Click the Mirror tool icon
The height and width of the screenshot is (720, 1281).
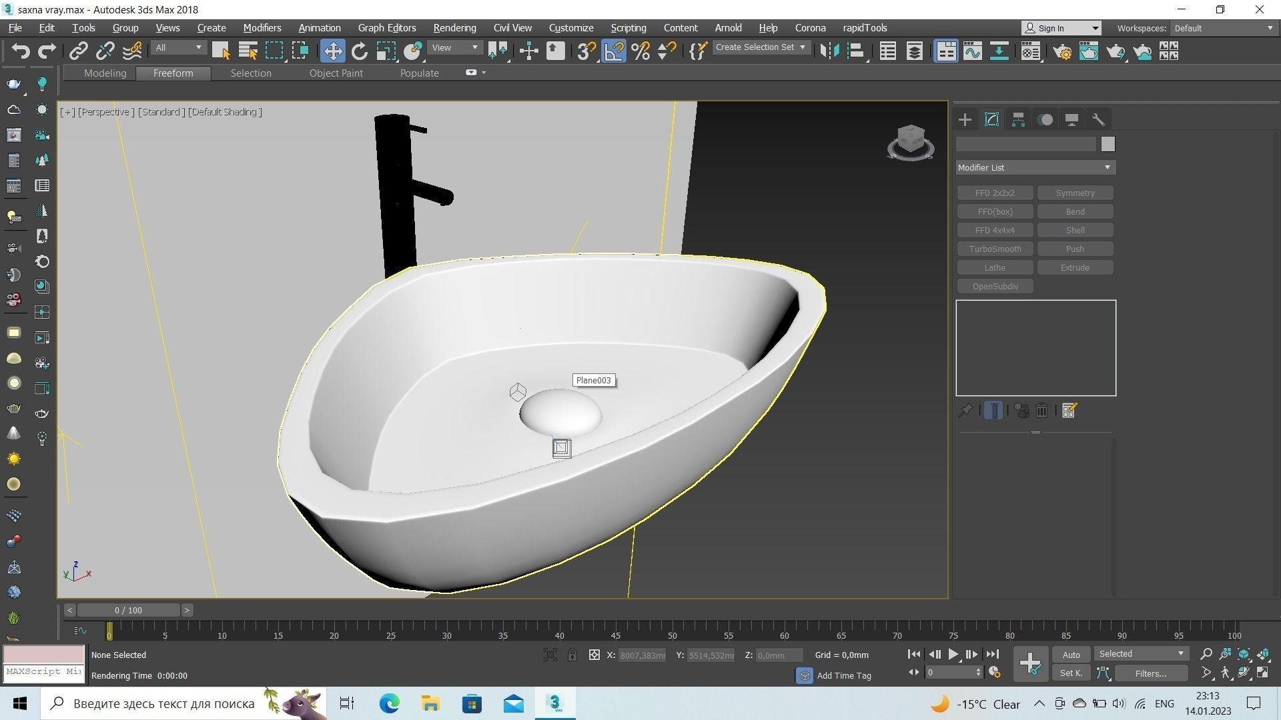[x=829, y=51]
